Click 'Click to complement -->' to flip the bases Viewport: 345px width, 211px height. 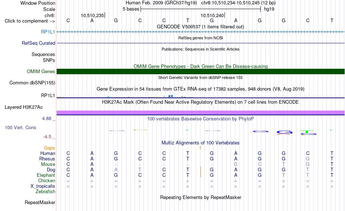[x=30, y=21]
